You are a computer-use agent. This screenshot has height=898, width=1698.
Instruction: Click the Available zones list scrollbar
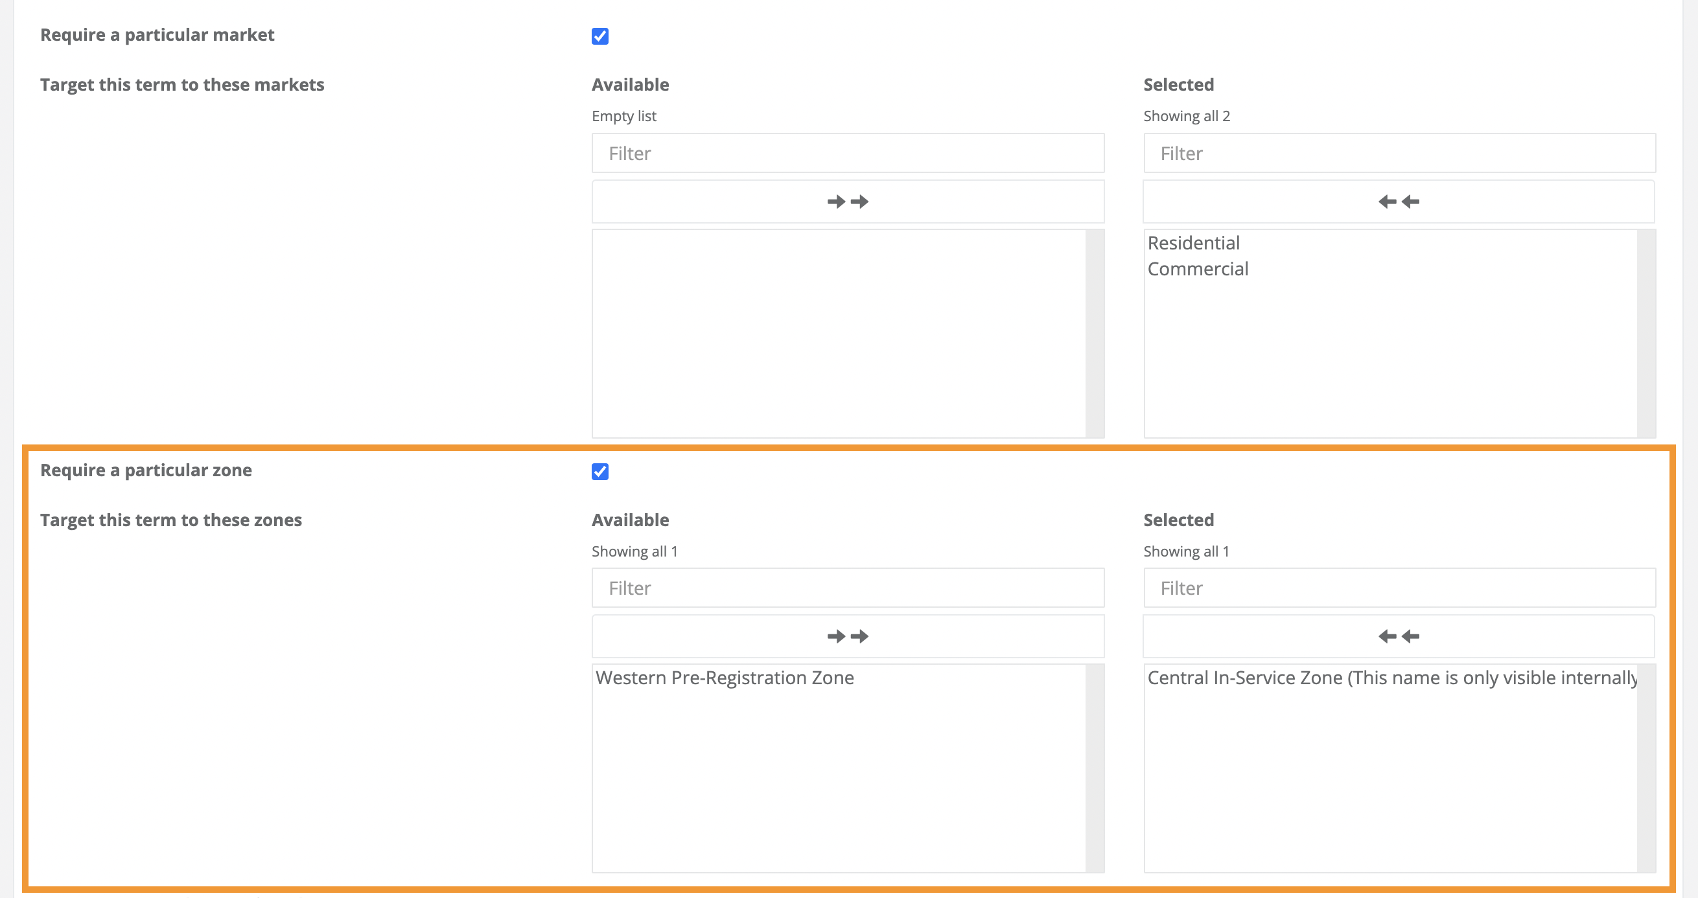coord(1095,768)
